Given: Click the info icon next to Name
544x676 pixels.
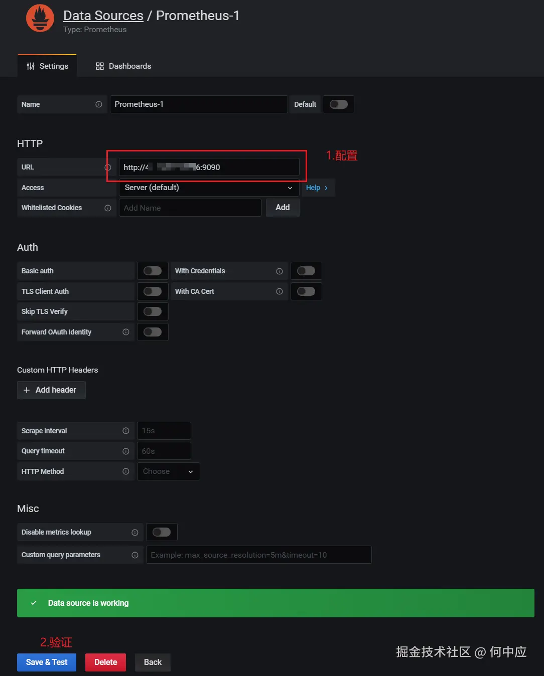Looking at the screenshot, I should [99, 104].
